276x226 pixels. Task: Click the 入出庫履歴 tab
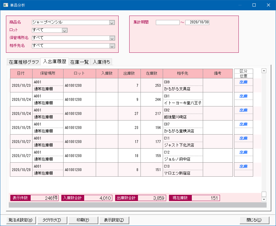coord(54,61)
